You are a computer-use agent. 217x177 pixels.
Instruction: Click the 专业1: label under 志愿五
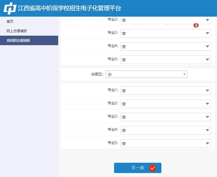pyautogui.click(x=113, y=90)
